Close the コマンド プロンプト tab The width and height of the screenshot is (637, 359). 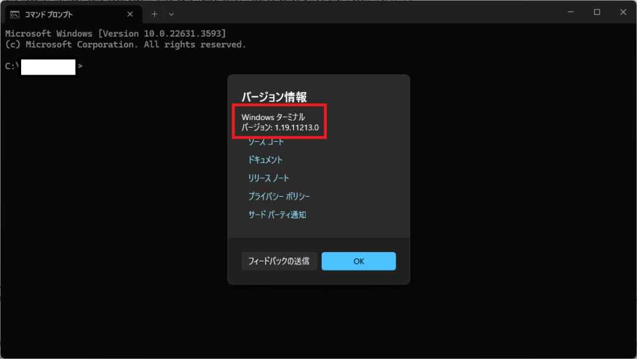tap(130, 14)
